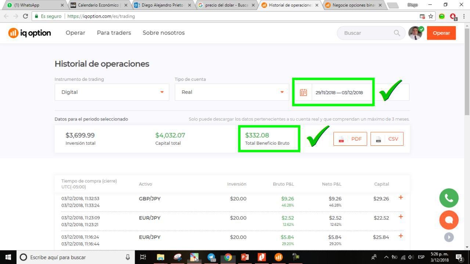Screen dimensions: 470x264
Task: Click the date range 29/11/2018 — 03/12/2018
Action: point(339,93)
